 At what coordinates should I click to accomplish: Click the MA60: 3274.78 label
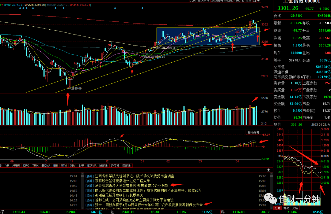point(13,5)
